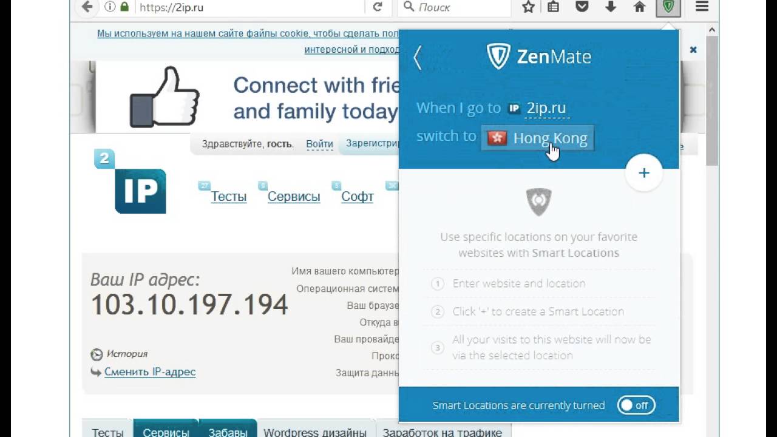Open the downloads arrow icon
The width and height of the screenshot is (777, 437).
click(x=611, y=7)
